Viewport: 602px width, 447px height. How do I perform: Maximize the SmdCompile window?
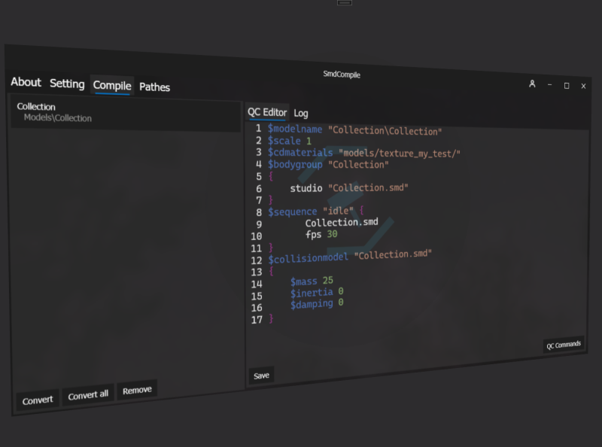coord(567,86)
